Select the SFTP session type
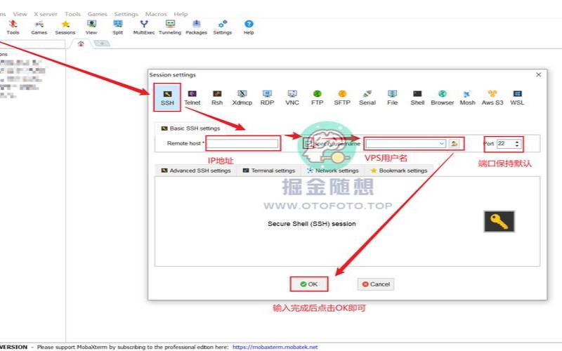This screenshot has width=562, height=351. click(x=342, y=98)
